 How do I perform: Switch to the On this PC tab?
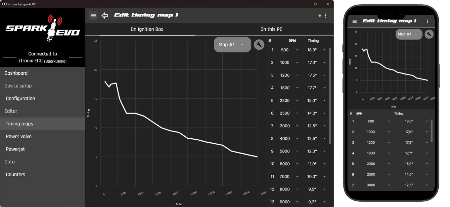click(x=271, y=29)
